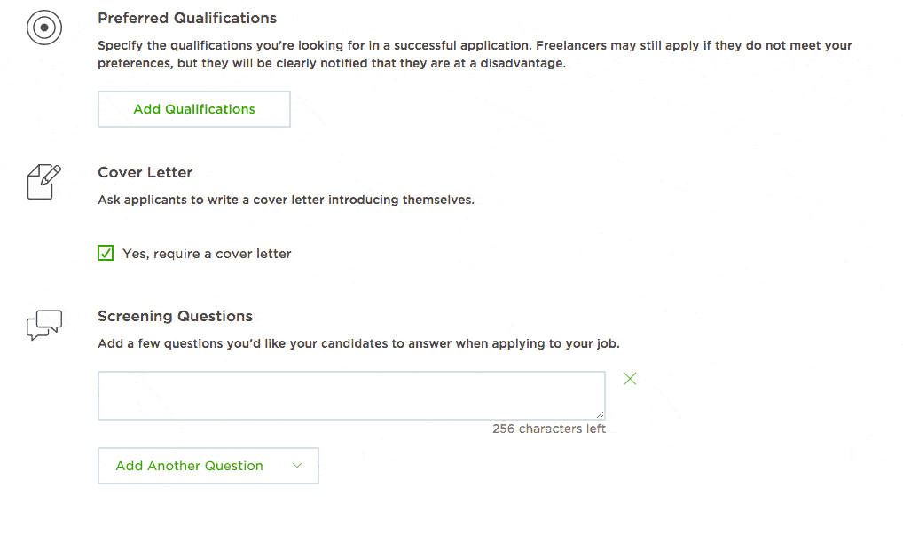Click the Add Qualifications button
The width and height of the screenshot is (903, 543).
click(x=194, y=109)
